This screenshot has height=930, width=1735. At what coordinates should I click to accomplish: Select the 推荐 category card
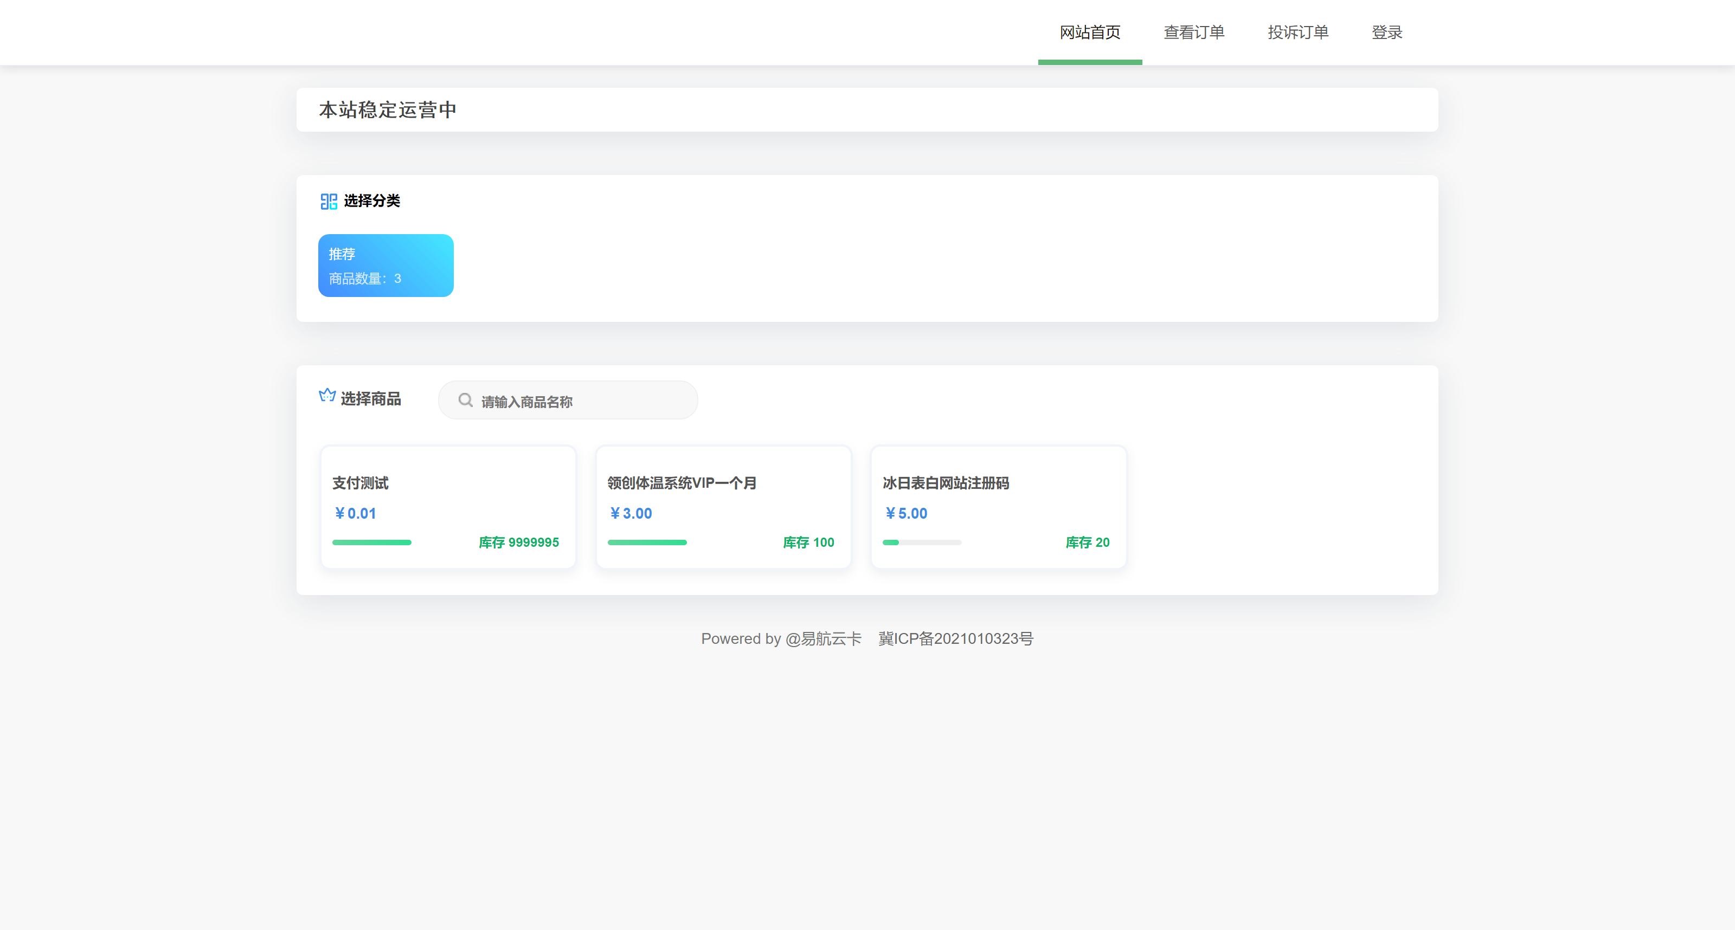pos(385,266)
